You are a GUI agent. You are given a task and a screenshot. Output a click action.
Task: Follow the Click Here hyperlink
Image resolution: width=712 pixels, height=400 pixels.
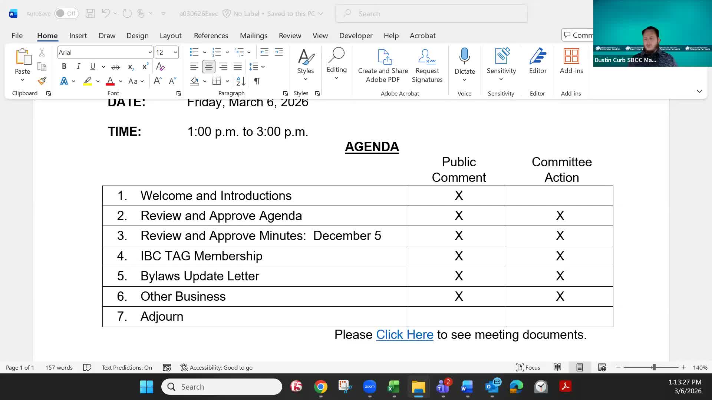[404, 334]
